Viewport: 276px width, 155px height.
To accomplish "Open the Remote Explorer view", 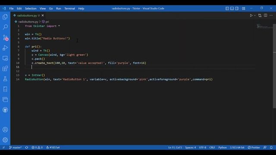I will [x=5, y=58].
